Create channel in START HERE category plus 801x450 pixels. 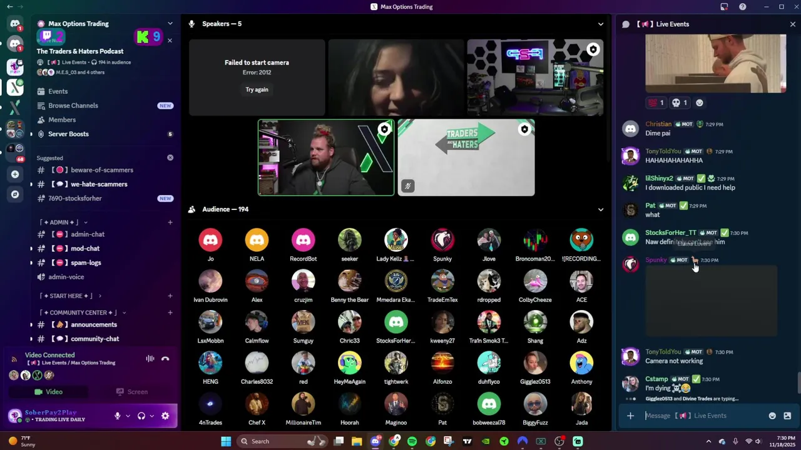pos(170,296)
